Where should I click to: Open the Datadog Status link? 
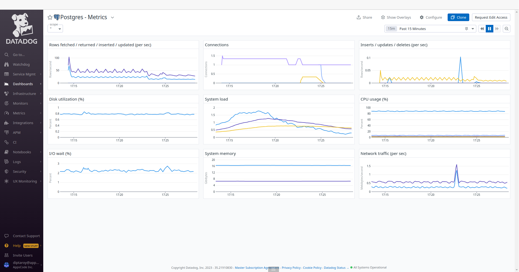coord(335,267)
